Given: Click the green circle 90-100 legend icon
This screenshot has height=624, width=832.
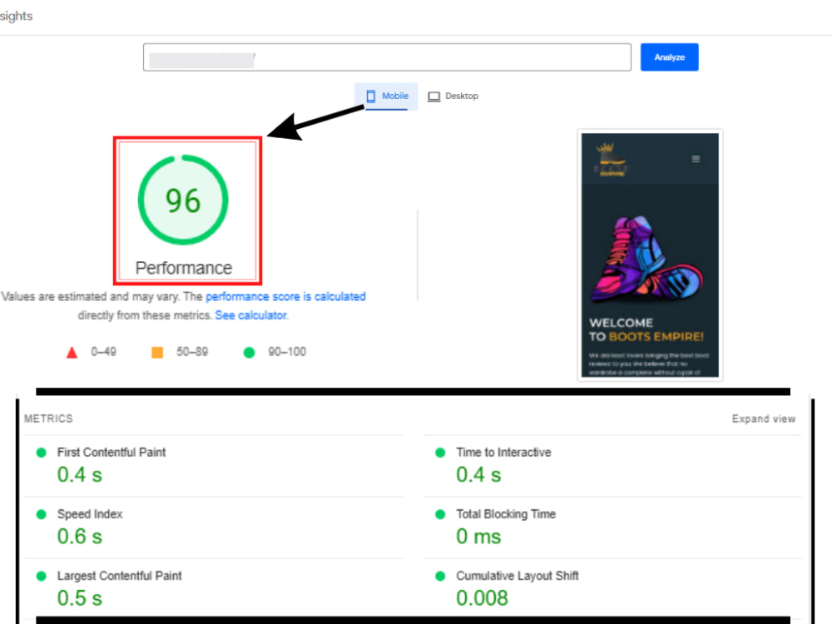Looking at the screenshot, I should (x=248, y=351).
